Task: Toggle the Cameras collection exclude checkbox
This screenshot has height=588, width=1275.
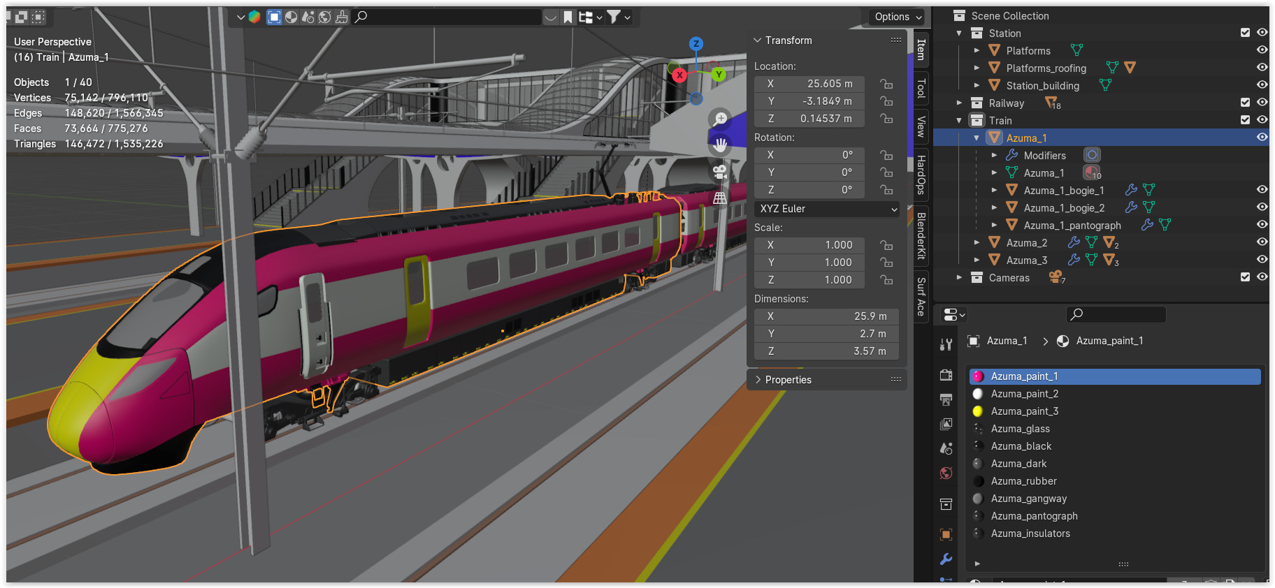Action: [1245, 277]
